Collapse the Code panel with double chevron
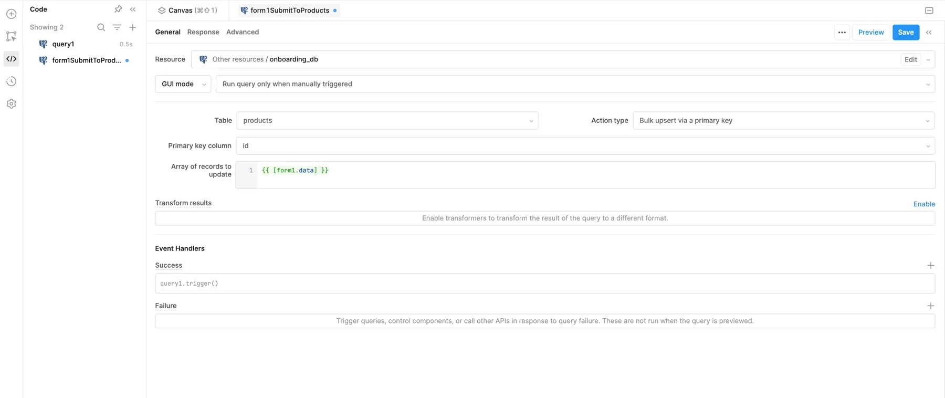Screen dimensions: 945x398 pyautogui.click(x=133, y=9)
